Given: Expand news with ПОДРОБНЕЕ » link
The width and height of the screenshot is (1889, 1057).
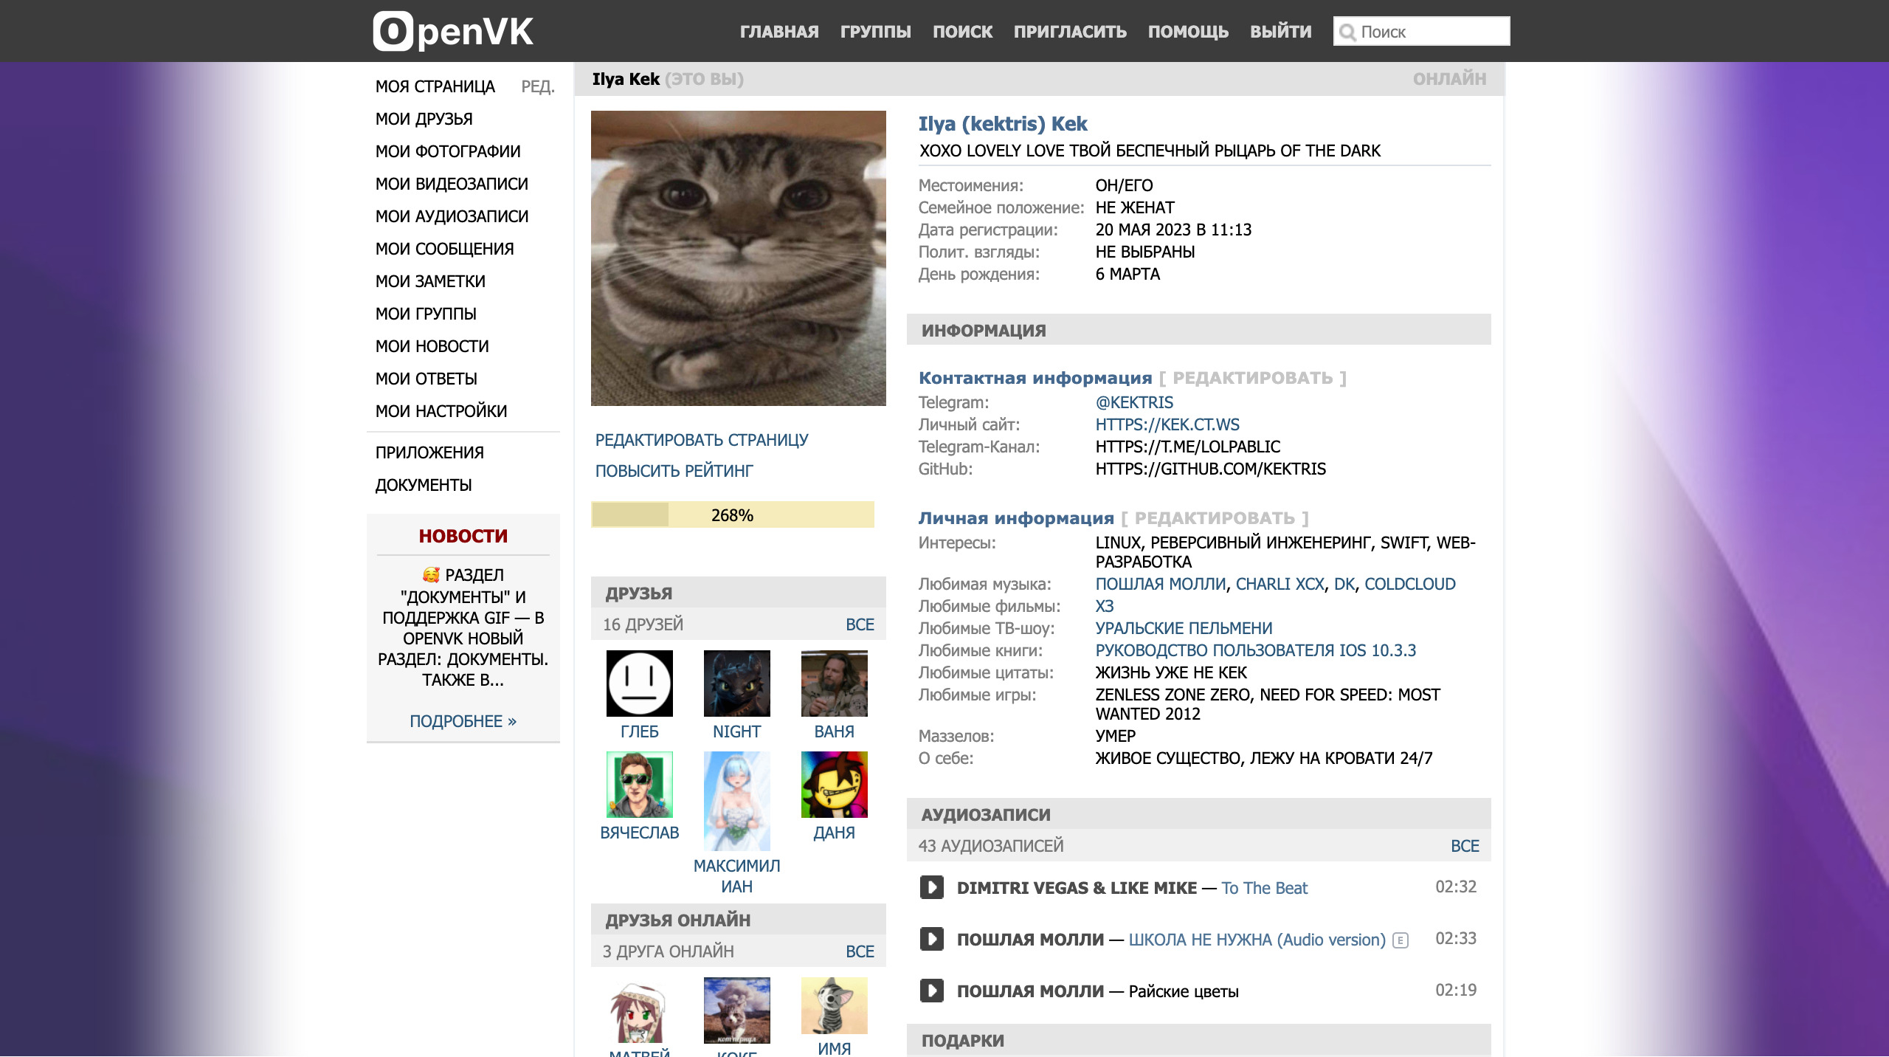Looking at the screenshot, I should pos(463,721).
